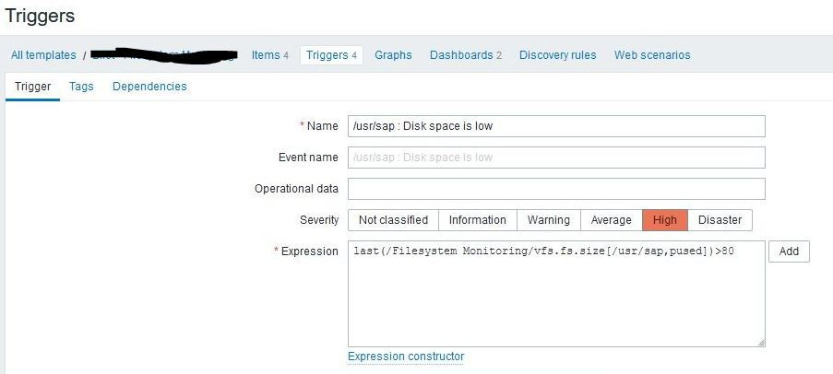Image resolution: width=833 pixels, height=374 pixels.
Task: Select Information severity level
Action: pos(477,220)
